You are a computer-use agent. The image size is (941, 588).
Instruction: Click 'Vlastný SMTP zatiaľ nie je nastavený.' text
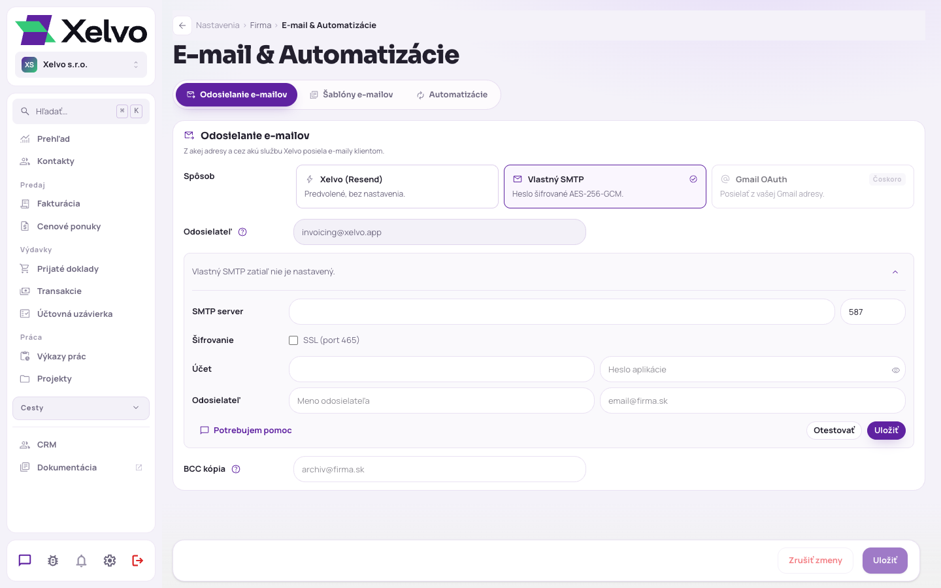263,272
